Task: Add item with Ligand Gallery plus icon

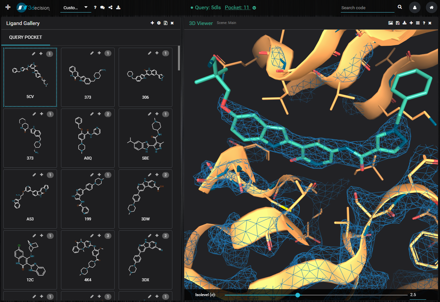Action: [x=152, y=23]
